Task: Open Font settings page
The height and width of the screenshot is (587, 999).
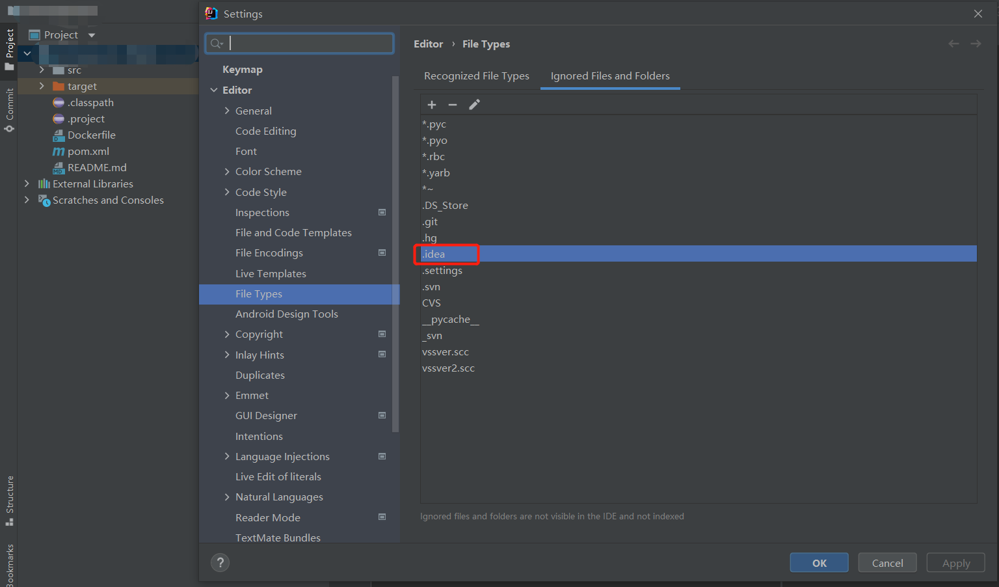Action: tap(246, 151)
